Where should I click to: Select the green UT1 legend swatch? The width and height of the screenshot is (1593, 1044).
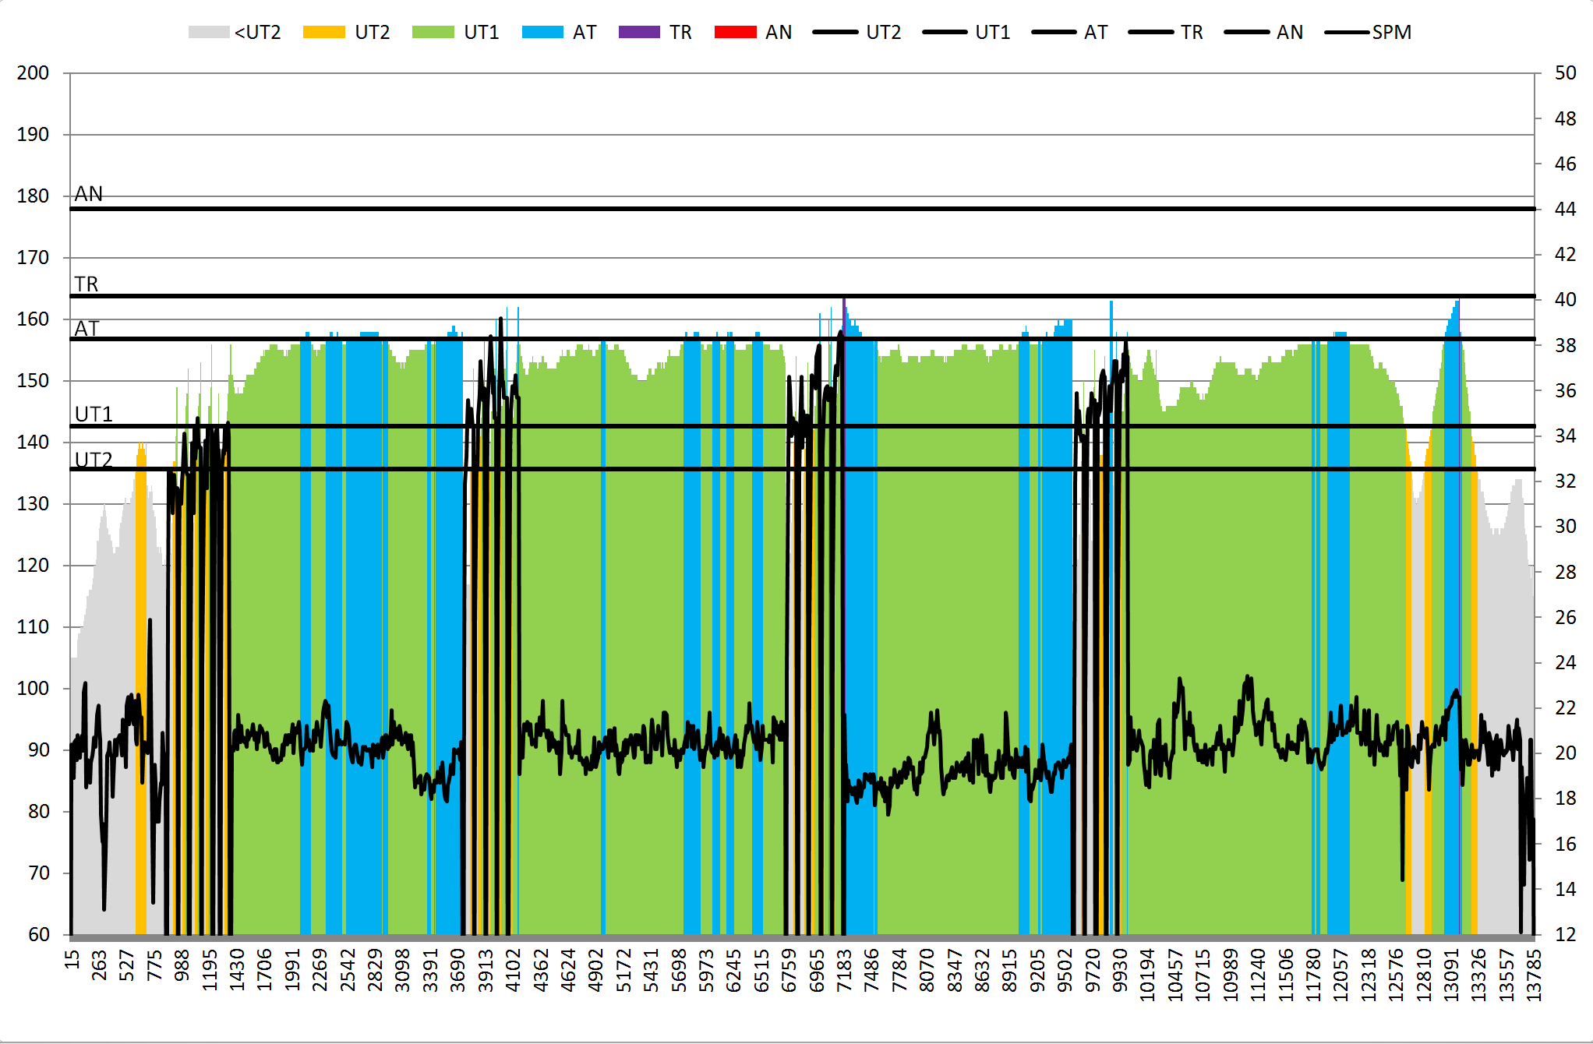click(433, 32)
